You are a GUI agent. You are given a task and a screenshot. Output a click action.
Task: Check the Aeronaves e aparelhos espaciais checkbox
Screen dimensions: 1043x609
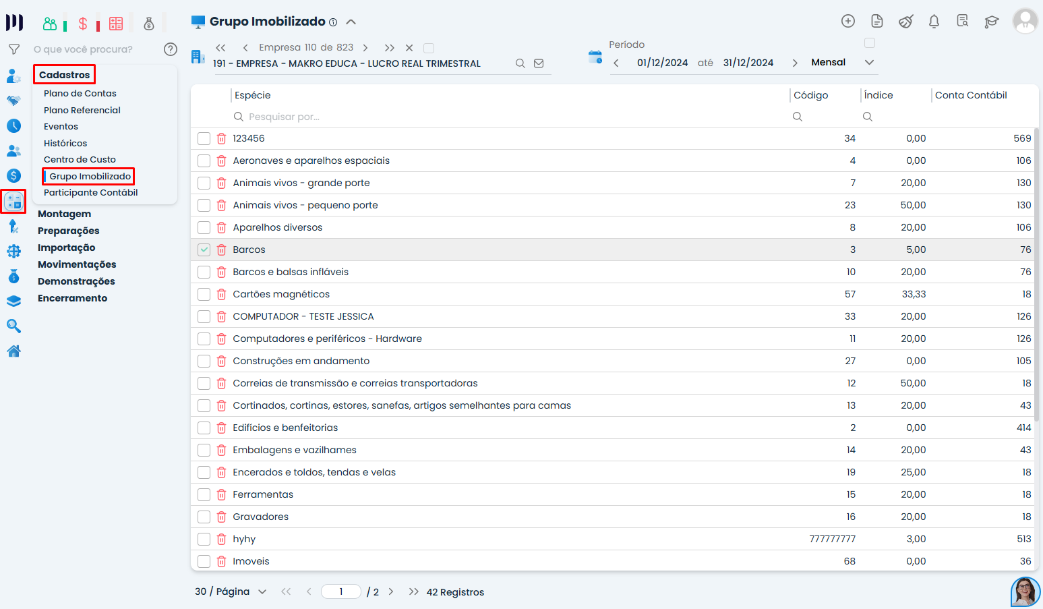click(204, 161)
